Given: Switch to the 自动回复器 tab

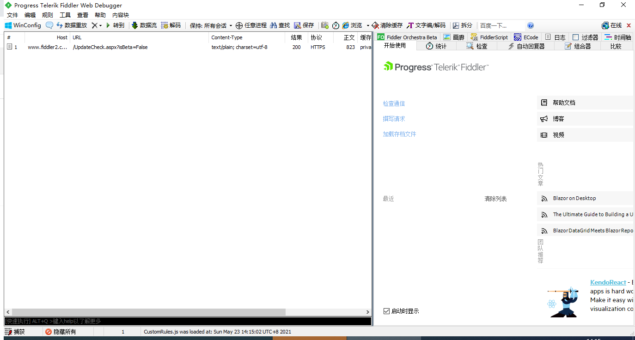Looking at the screenshot, I should click(x=526, y=46).
